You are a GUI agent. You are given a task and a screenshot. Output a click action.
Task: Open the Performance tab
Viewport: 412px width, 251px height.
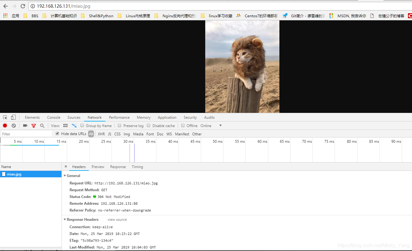[x=119, y=117]
